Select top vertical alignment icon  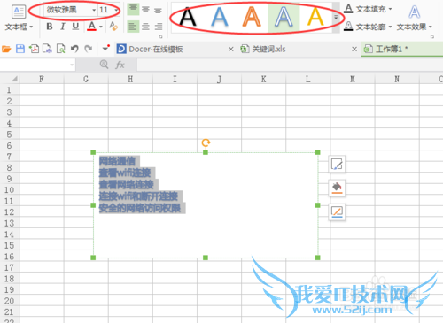tap(133, 9)
